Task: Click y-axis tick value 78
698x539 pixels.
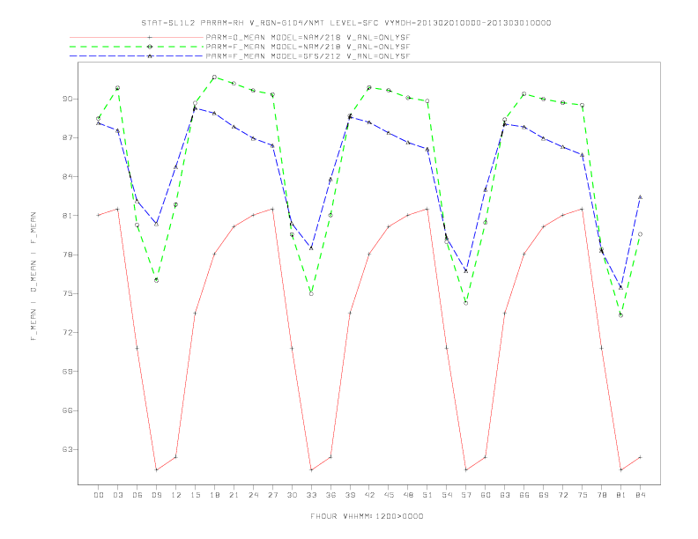Action: point(68,255)
